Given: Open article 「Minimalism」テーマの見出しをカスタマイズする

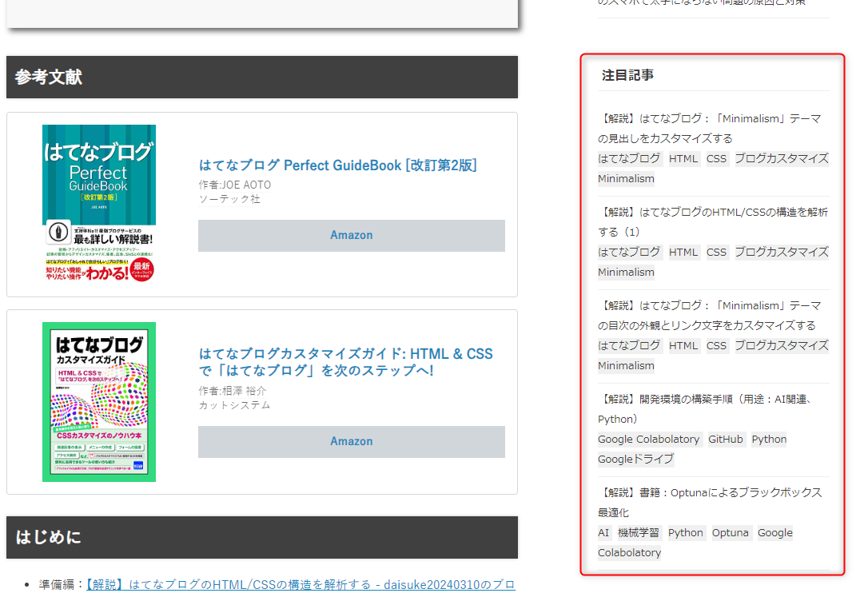Looking at the screenshot, I should (710, 129).
